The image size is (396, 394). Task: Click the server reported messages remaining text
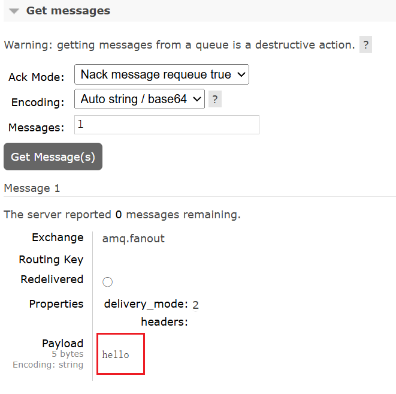click(122, 215)
